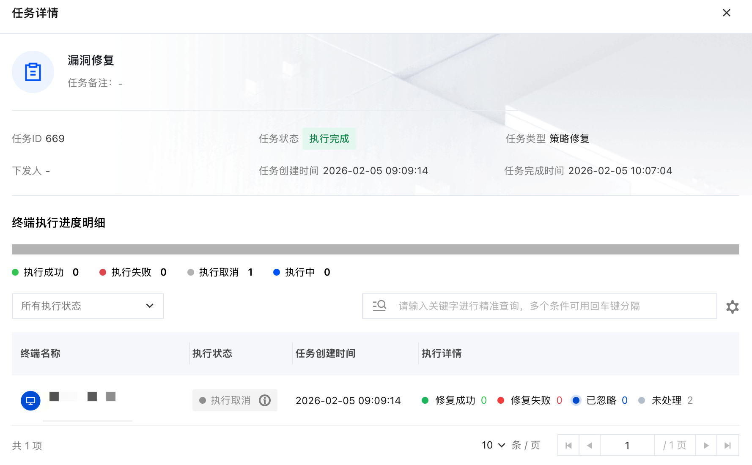
Task: Click the 执行完成 task status tag
Action: point(329,139)
